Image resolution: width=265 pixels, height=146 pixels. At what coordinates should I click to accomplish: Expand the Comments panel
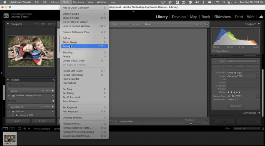click(x=259, y=113)
